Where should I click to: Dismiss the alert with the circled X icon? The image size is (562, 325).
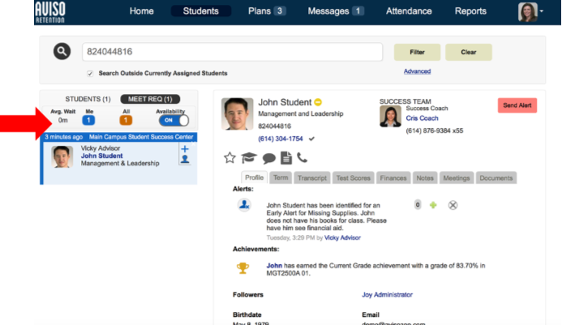tap(453, 205)
